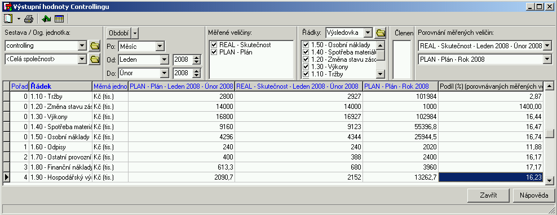Click the Členění list box
This screenshot has height=215, width=557.
(x=402, y=60)
